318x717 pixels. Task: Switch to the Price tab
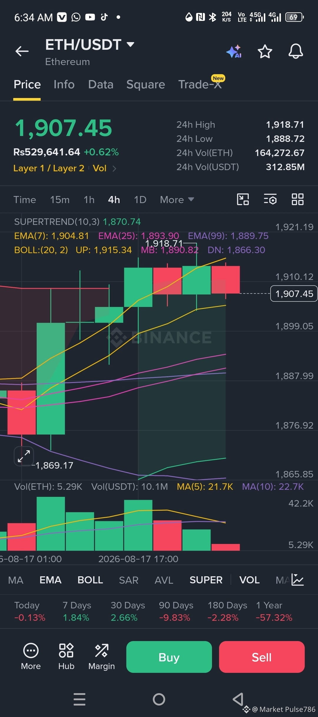[x=27, y=84]
